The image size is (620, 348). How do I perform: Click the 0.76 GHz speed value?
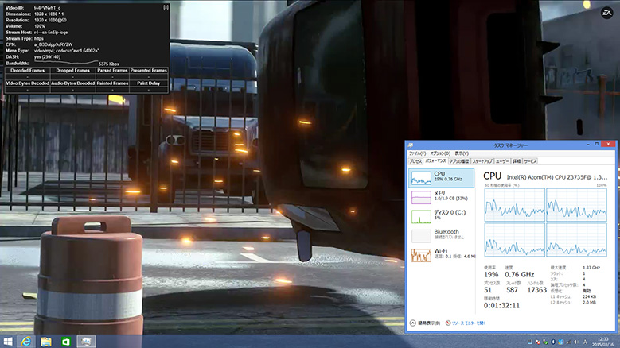pyautogui.click(x=519, y=274)
